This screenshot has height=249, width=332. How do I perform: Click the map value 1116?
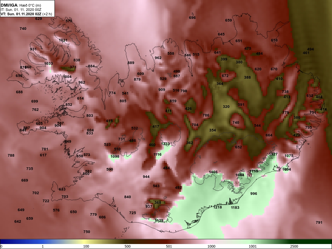(x=157, y=155)
